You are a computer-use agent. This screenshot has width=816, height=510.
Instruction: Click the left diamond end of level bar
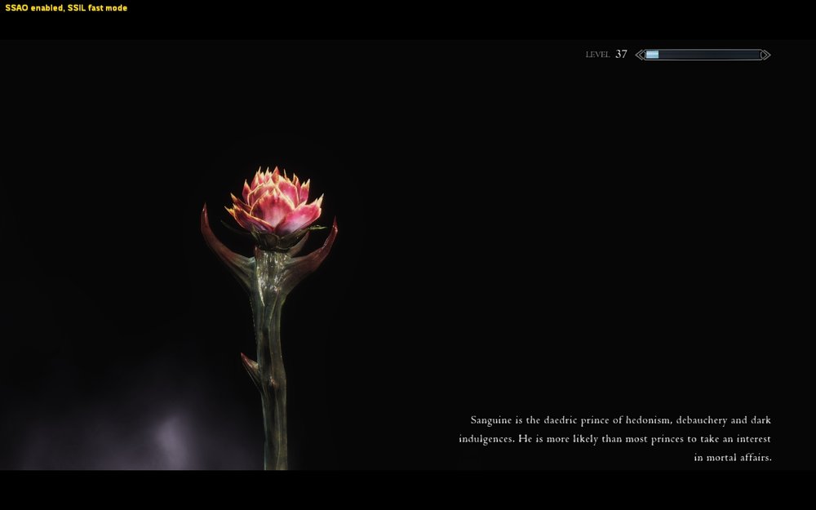tap(641, 55)
